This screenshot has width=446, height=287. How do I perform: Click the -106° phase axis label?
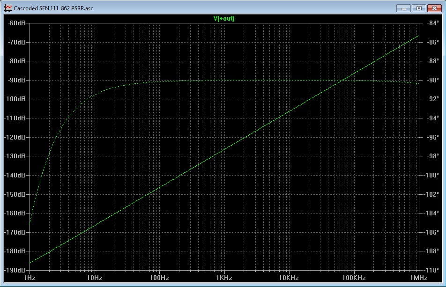point(431,232)
